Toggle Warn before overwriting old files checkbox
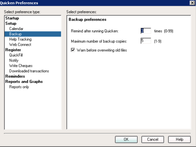 click(x=73, y=50)
